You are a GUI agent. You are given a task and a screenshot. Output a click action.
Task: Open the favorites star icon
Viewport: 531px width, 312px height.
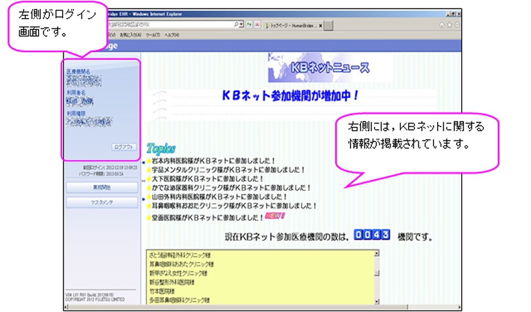[x=449, y=25]
